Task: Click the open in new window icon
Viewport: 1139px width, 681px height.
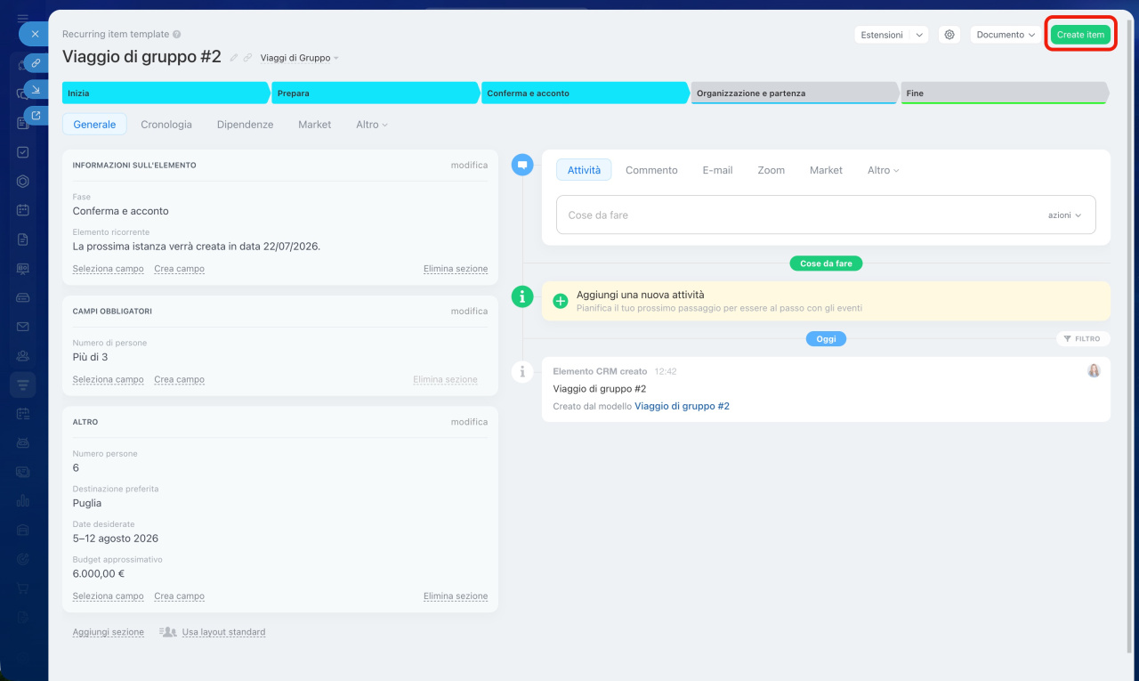Action: click(36, 115)
